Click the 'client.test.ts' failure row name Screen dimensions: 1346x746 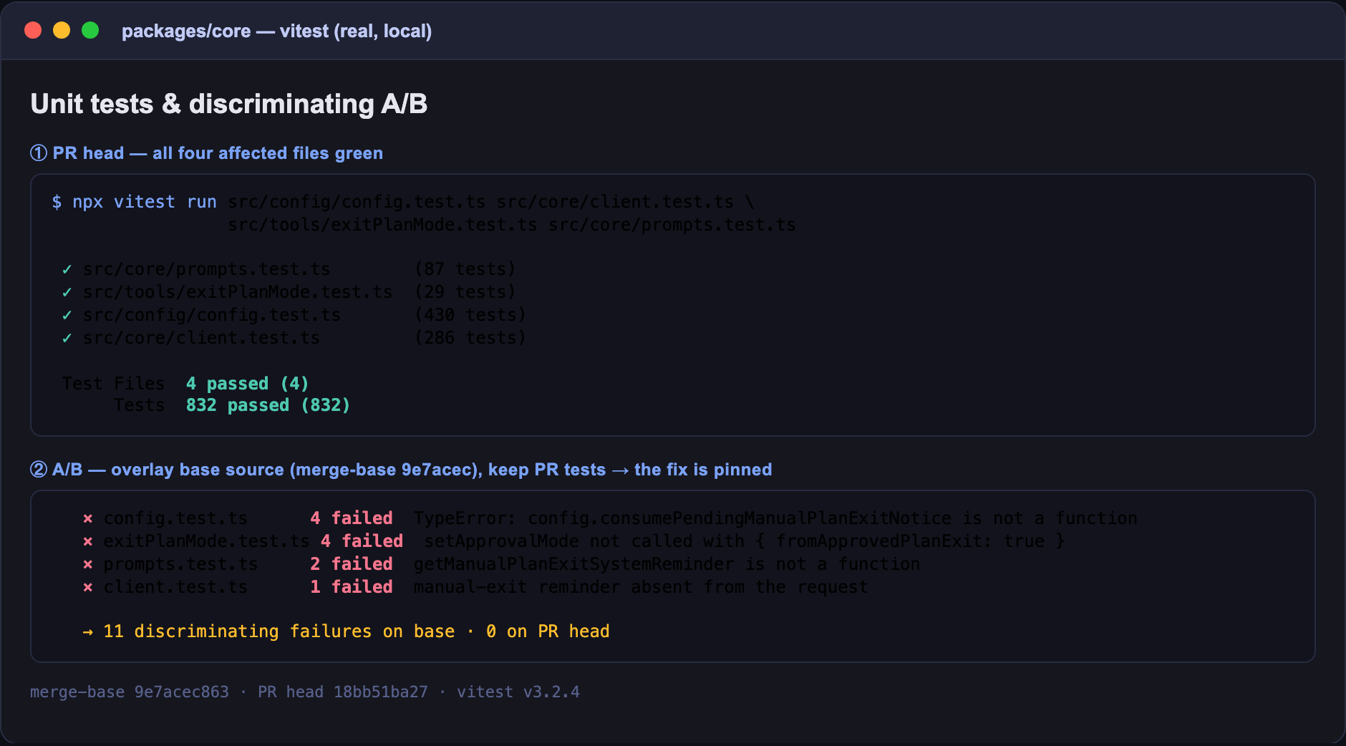click(175, 588)
